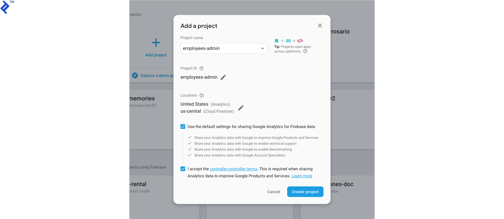The image size is (504, 219).
Task: Uncheck the controller-controller terms acceptance box
Action: (183, 169)
